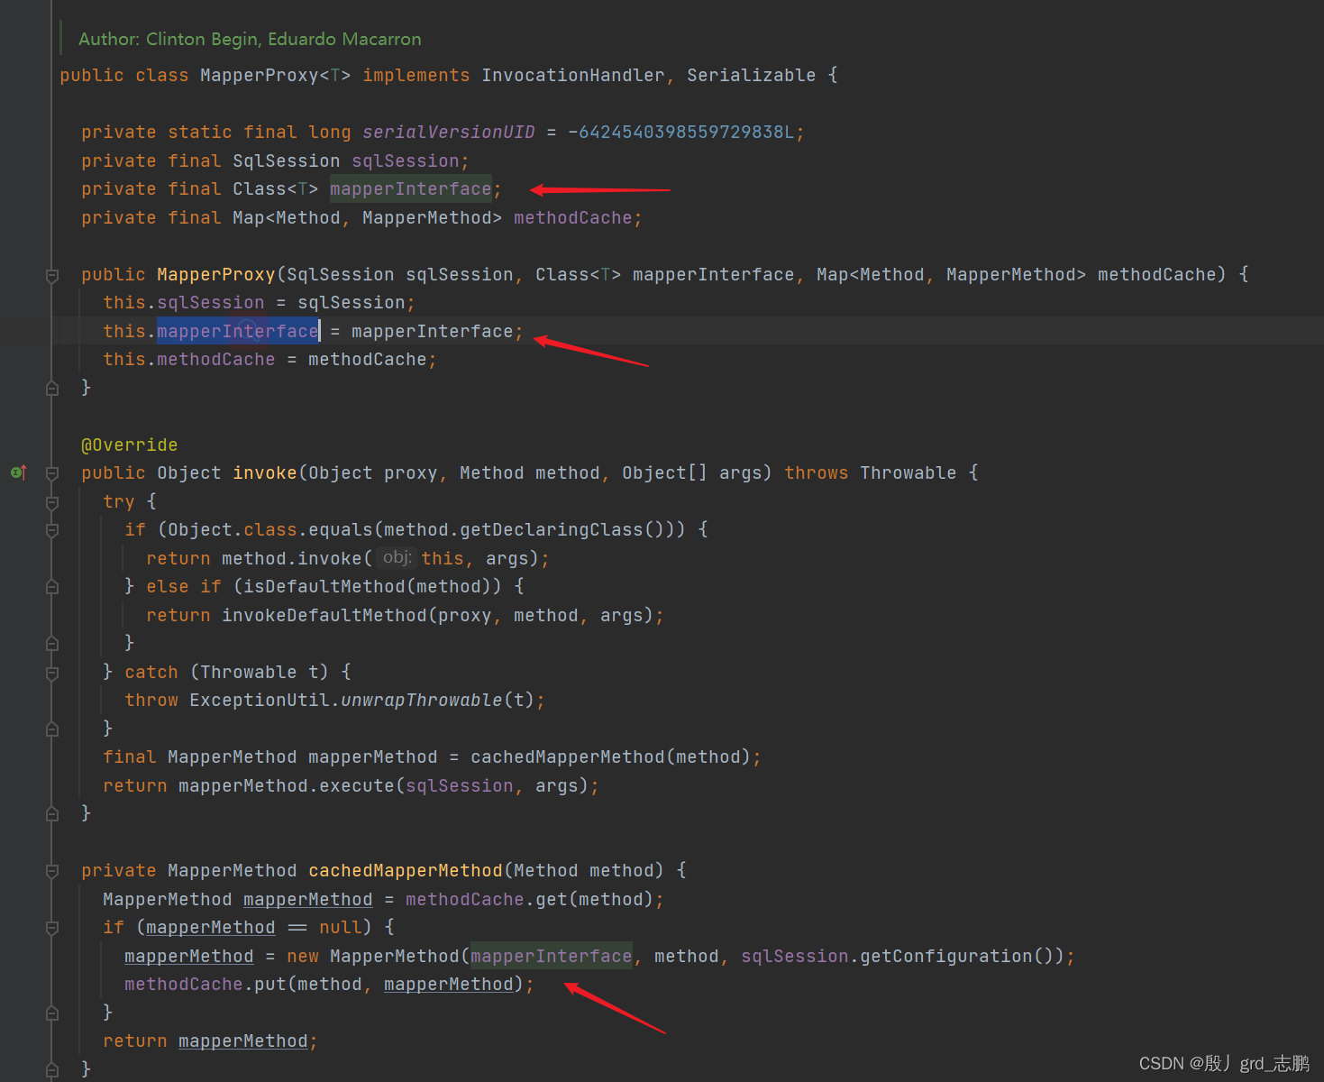Click mapperInterface argument in new MapperMethod
This screenshot has height=1082, width=1324.
(552, 957)
